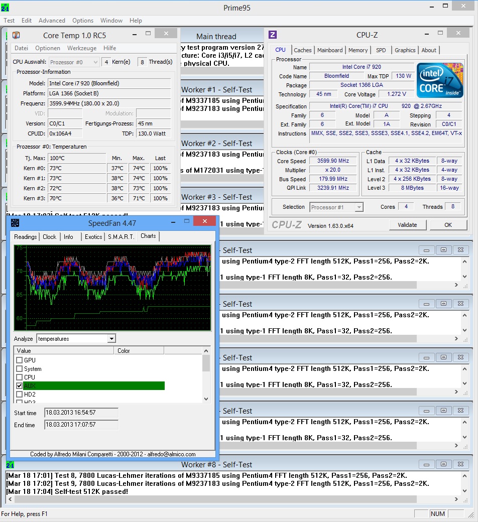
Task: Click Worker #8 vertical scroll down arrow
Action: [464, 491]
